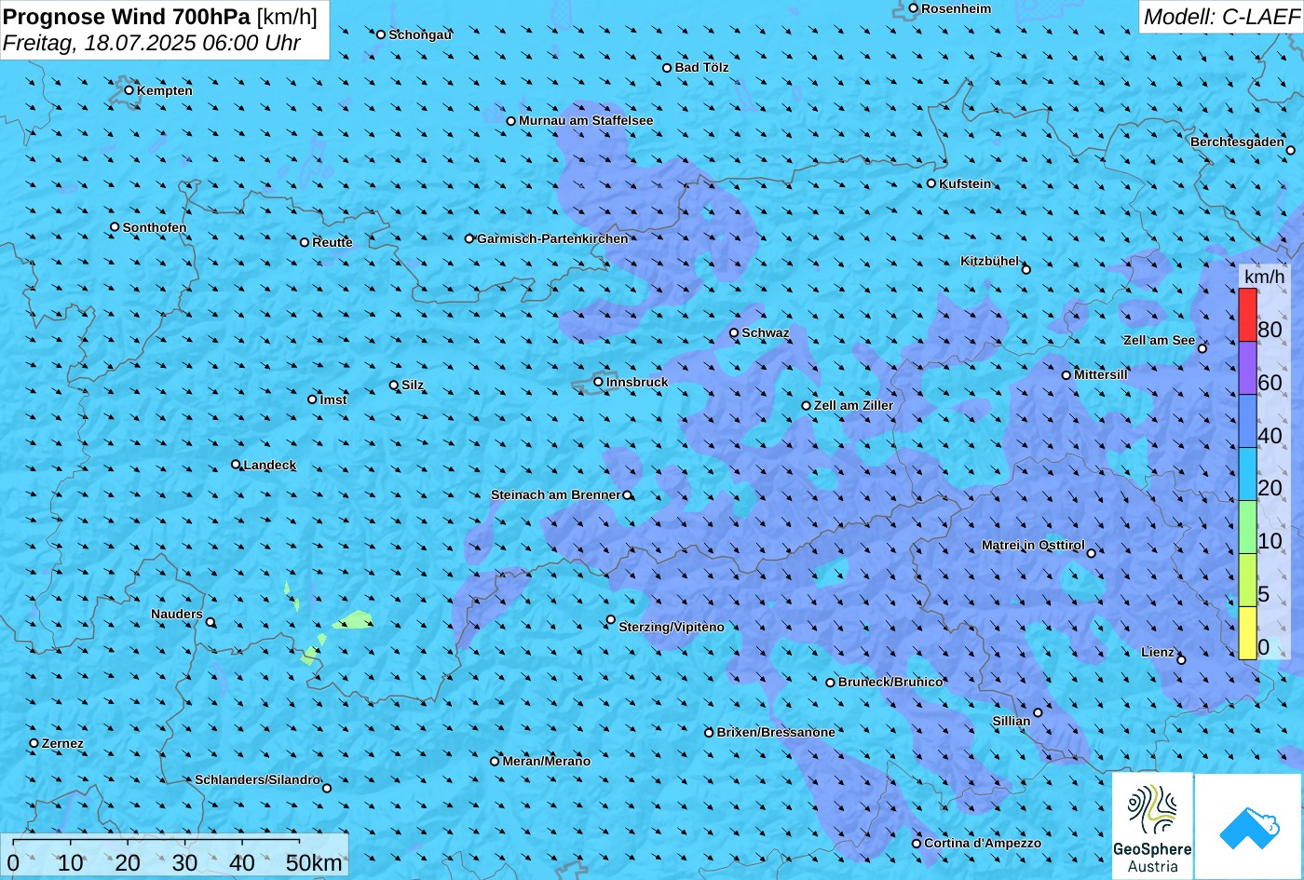Screen dimensions: 1304x880
Task: Click the Sterzing/Vipiteno label
Action: point(672,627)
